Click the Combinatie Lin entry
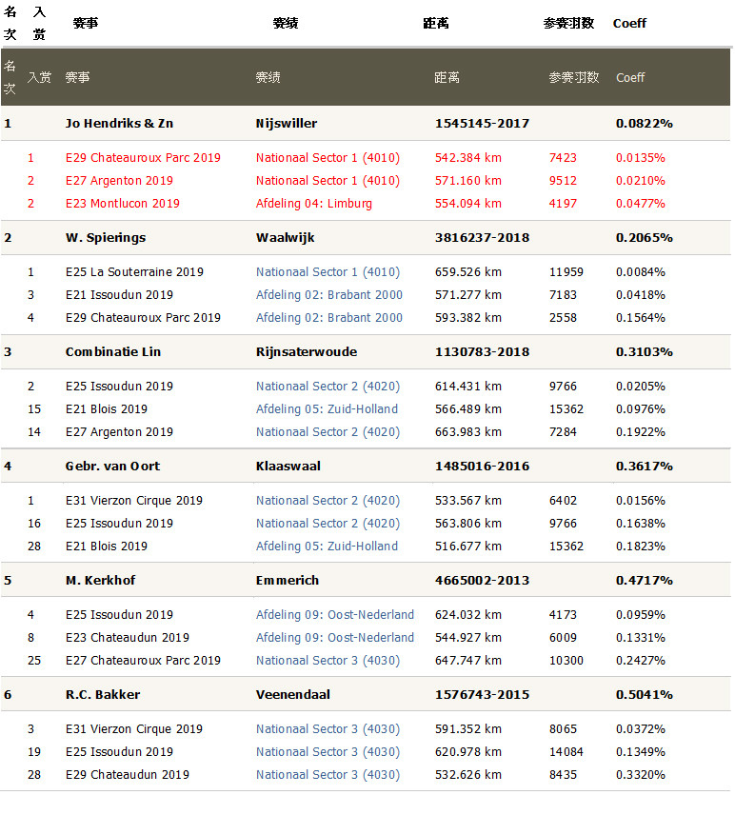This screenshot has height=815, width=735. (112, 352)
